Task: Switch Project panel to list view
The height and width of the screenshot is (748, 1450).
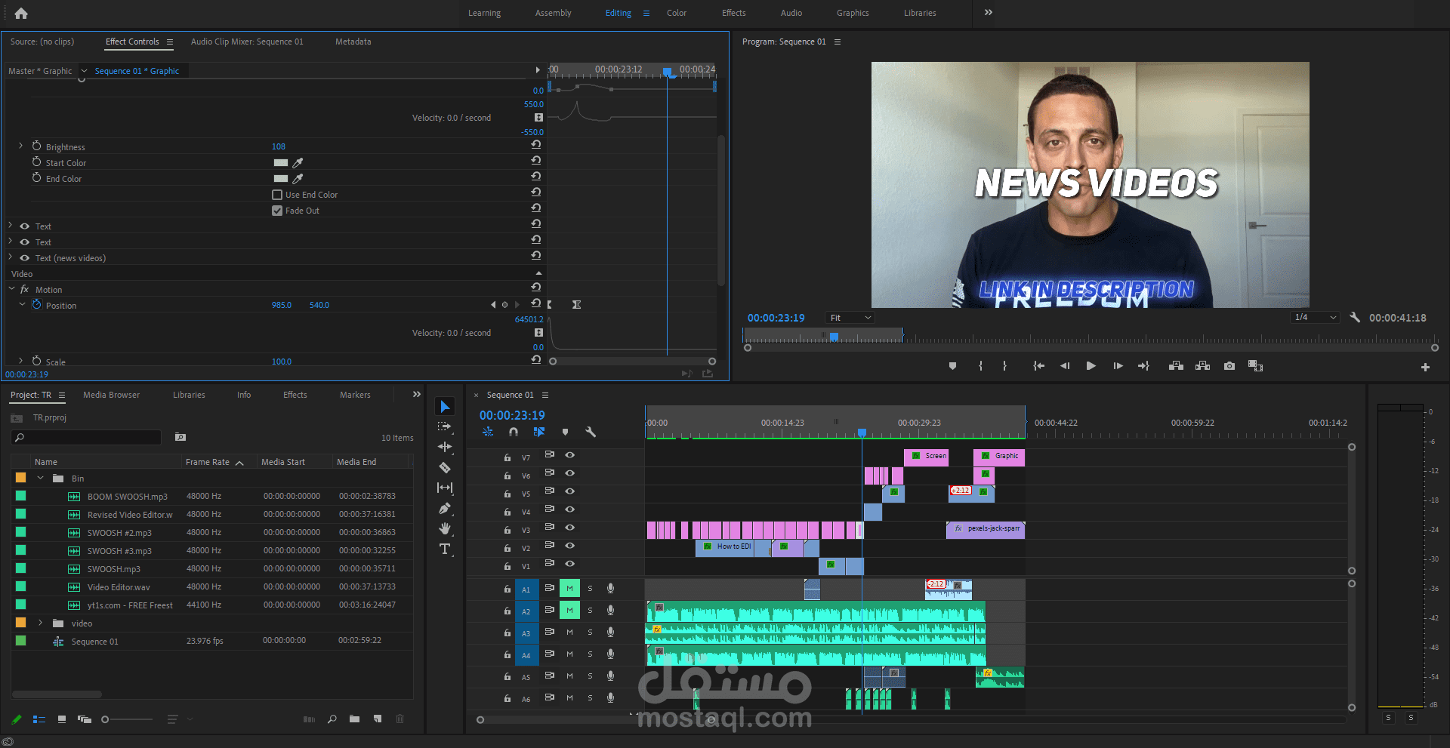Action: tap(39, 719)
